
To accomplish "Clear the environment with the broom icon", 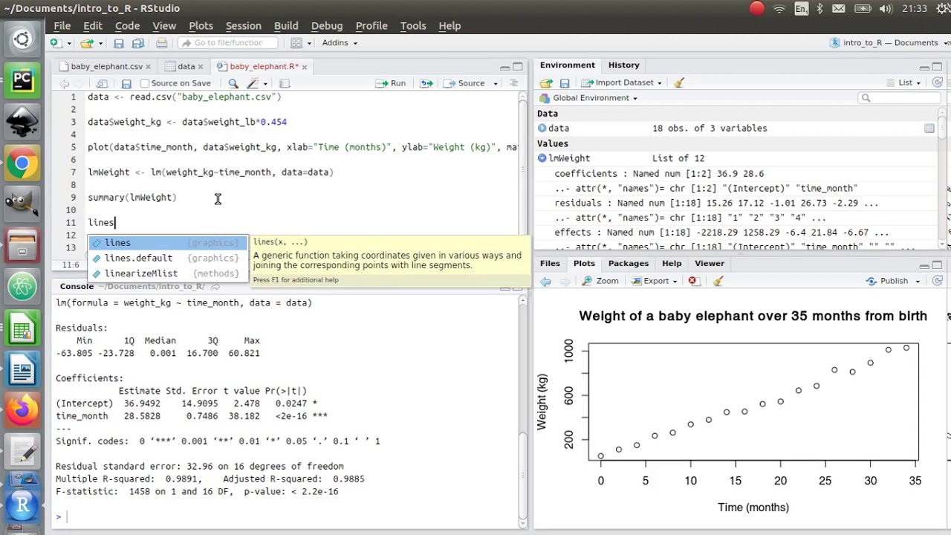I will pyautogui.click(x=678, y=82).
